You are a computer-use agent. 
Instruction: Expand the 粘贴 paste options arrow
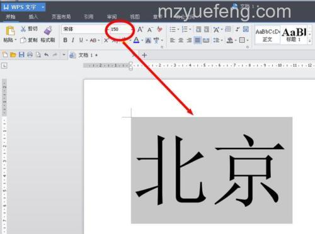coord(15,40)
